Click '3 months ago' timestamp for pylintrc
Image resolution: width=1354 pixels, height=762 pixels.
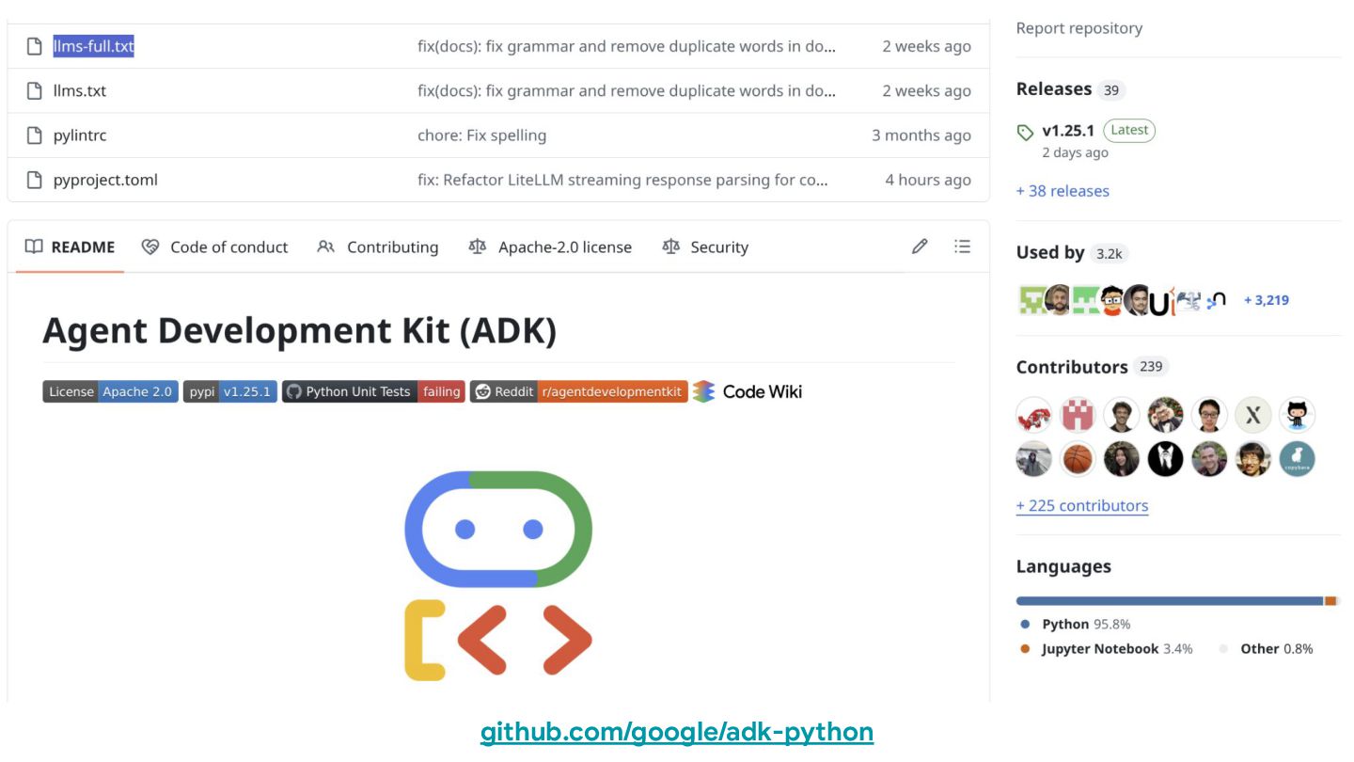tap(921, 135)
